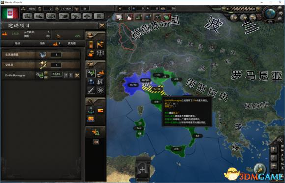Select the infrastructure building icon
The width and height of the screenshot is (285, 183).
tap(91, 45)
